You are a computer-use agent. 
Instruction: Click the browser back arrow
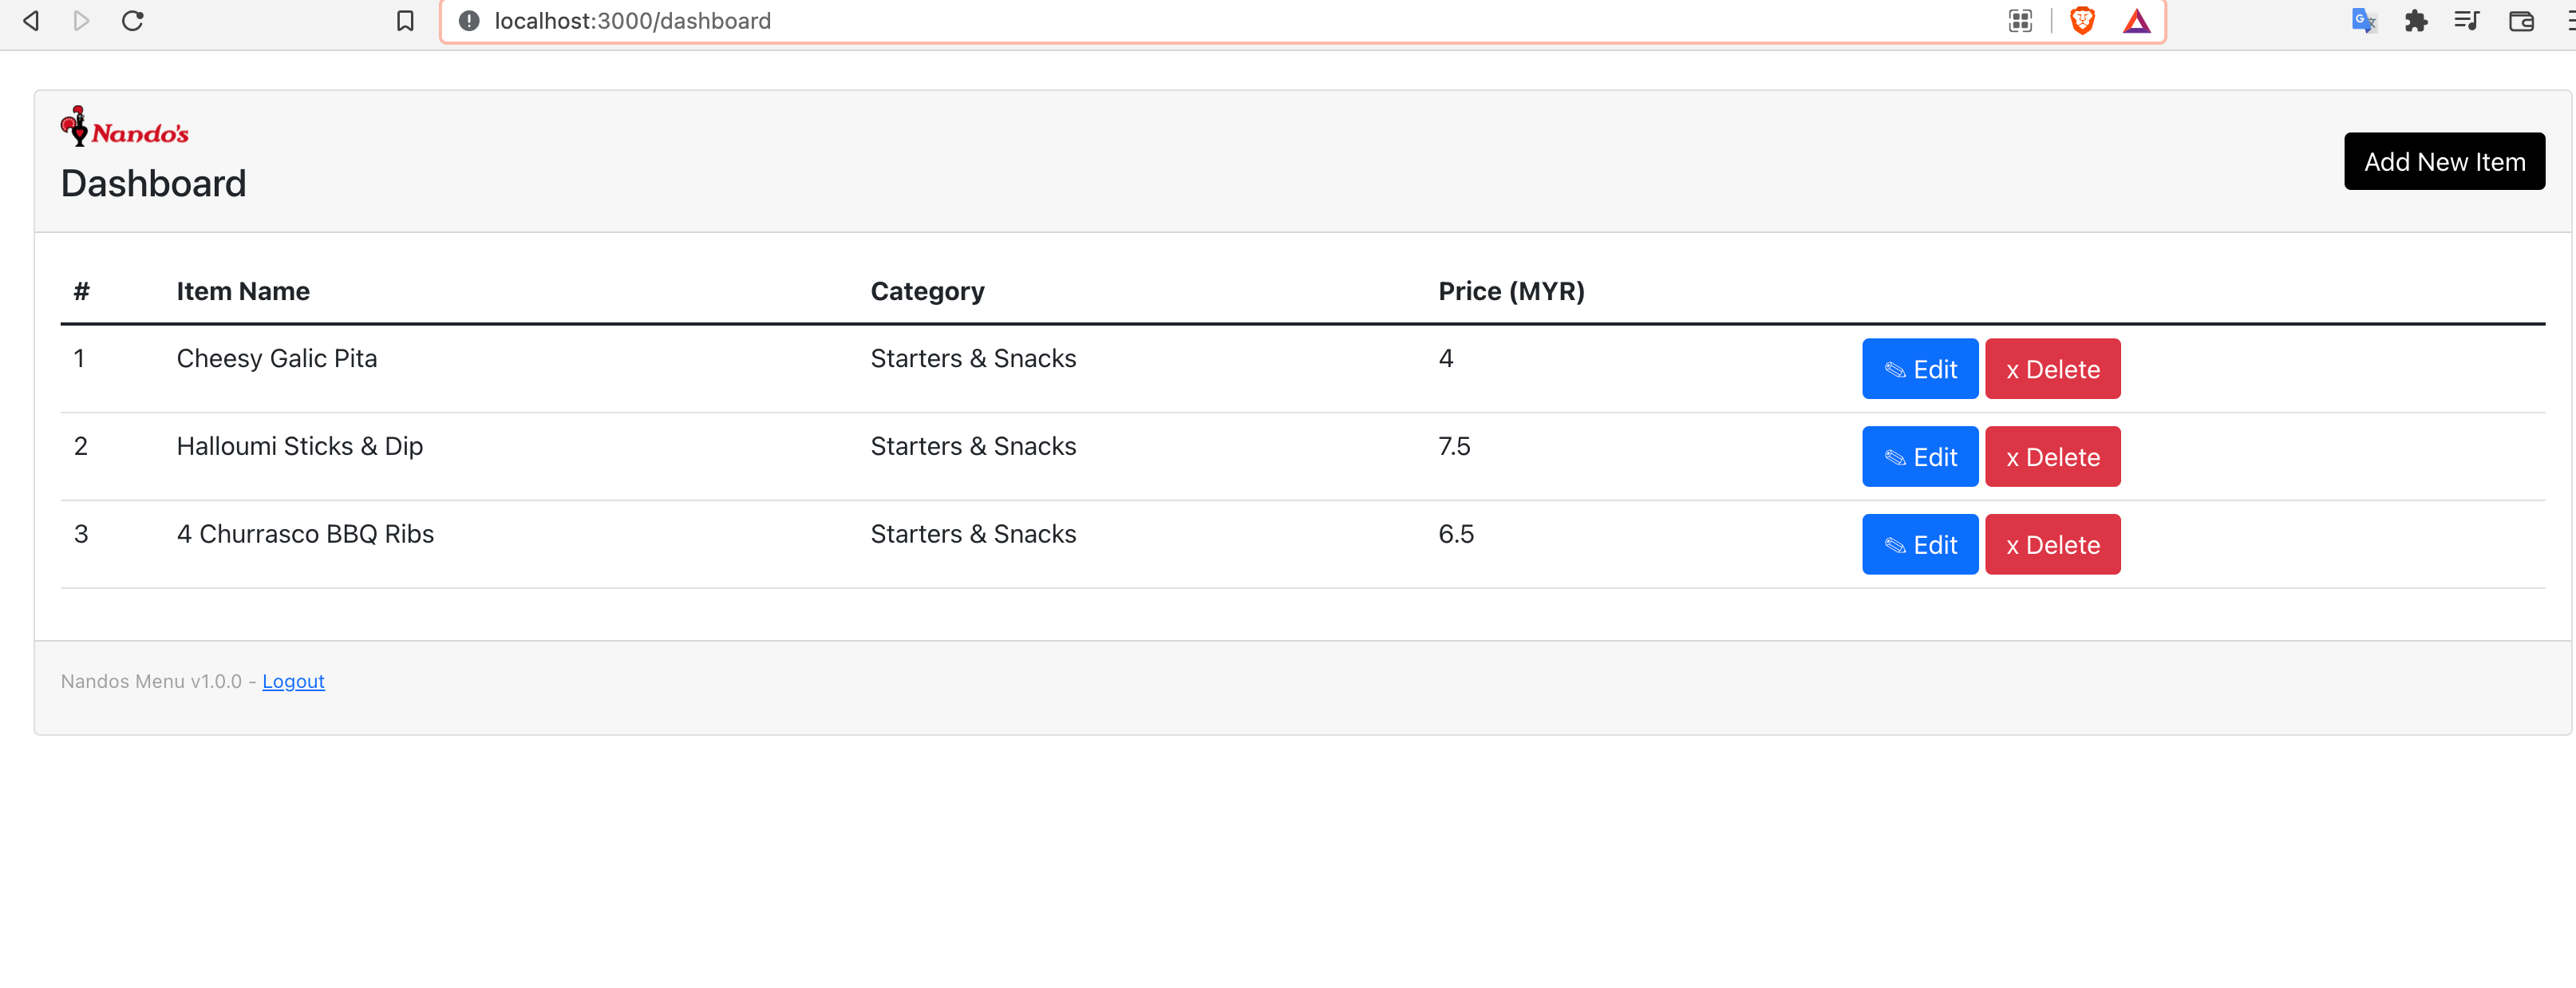[x=31, y=21]
